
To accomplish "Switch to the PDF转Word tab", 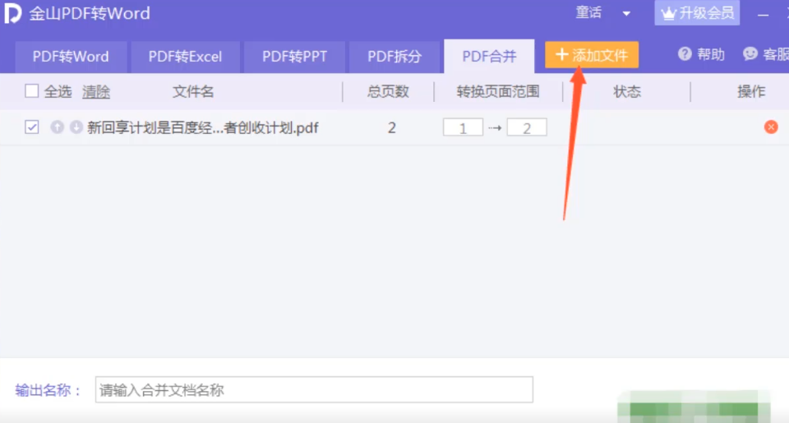I will tap(71, 57).
